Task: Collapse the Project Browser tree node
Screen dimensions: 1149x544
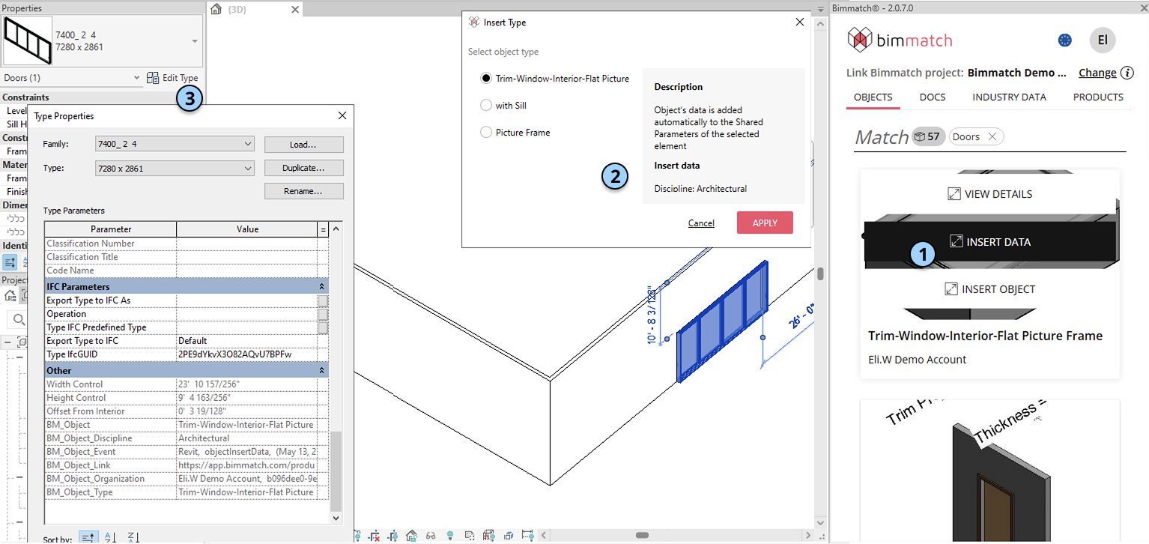Action: click(x=7, y=342)
